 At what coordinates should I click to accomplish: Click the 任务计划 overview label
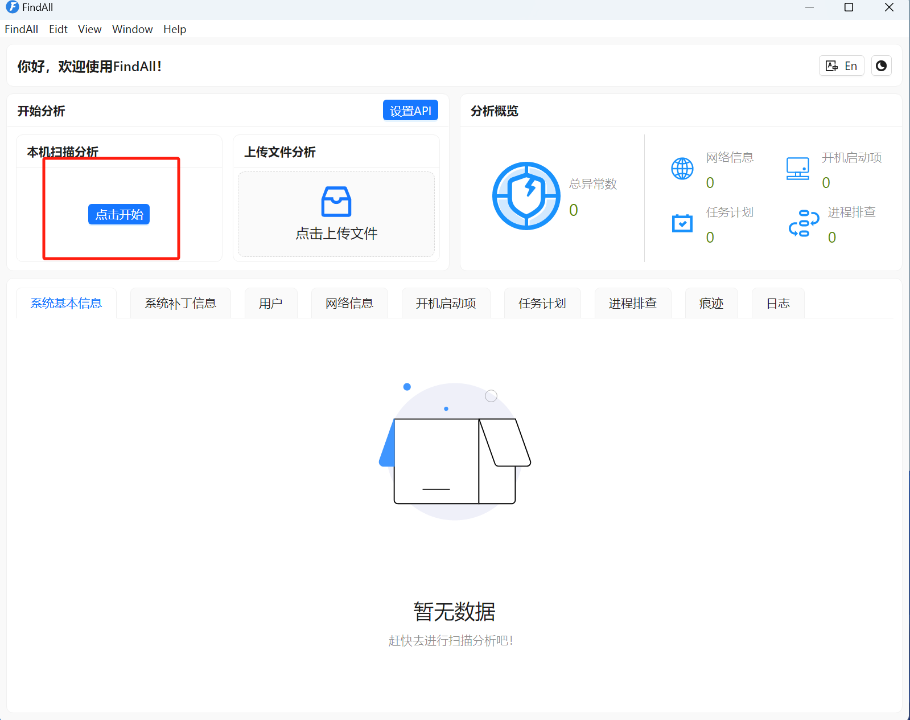(x=730, y=212)
